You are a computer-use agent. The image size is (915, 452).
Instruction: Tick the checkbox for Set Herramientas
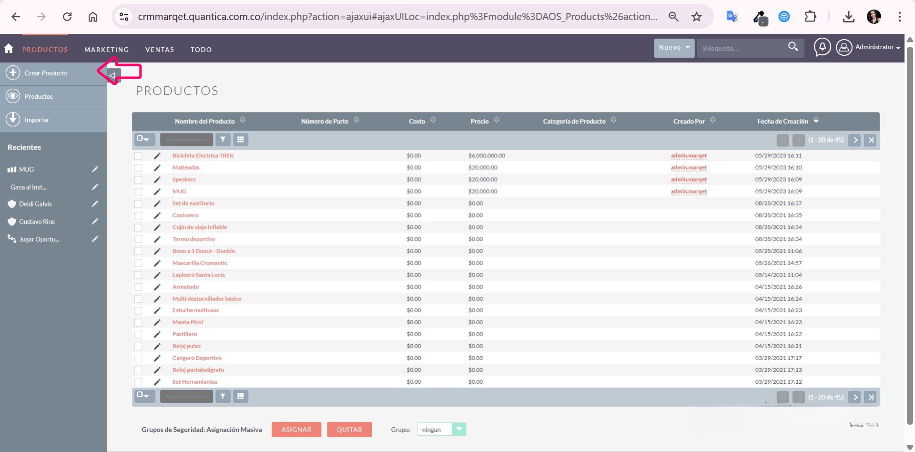coord(138,382)
